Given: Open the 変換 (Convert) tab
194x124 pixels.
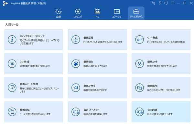Looking at the screenshot, I should click(59, 13).
